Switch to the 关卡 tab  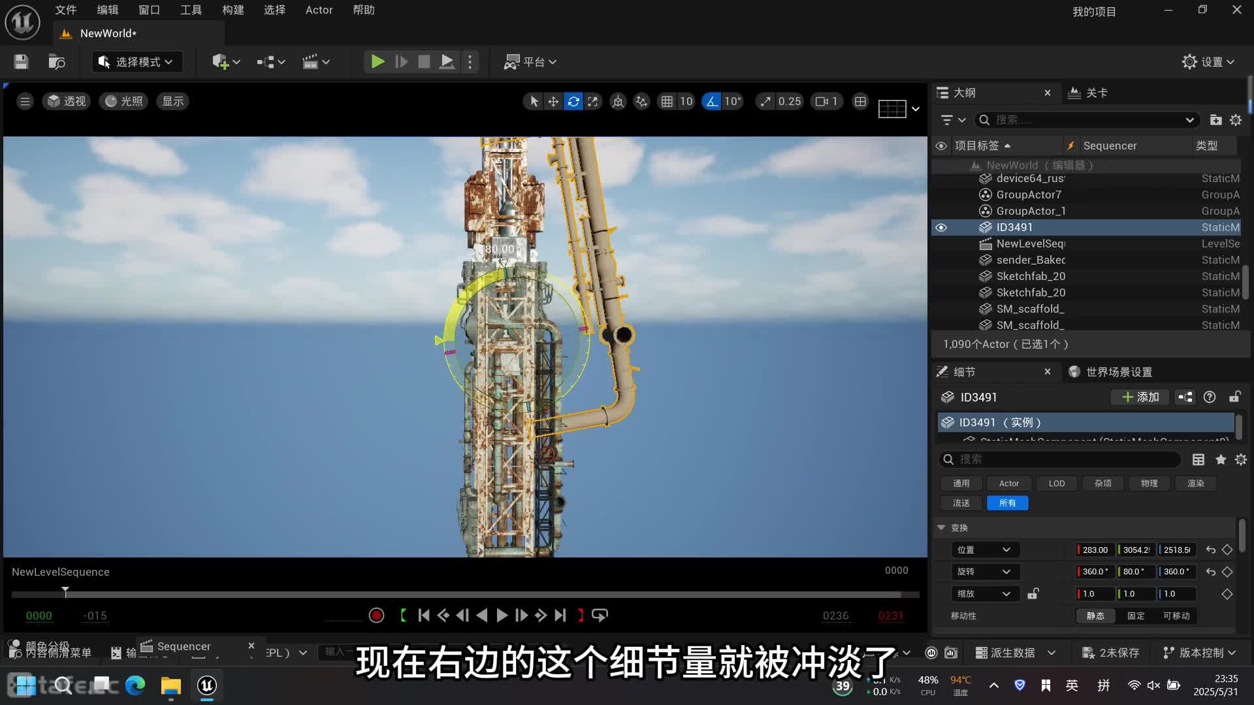(x=1089, y=93)
